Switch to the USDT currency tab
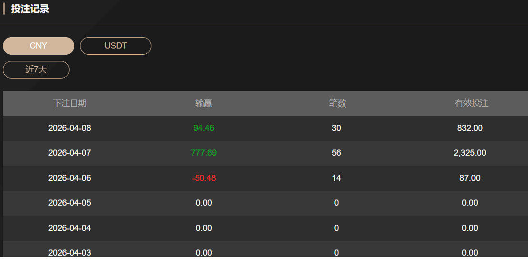The image size is (528, 259). click(116, 46)
